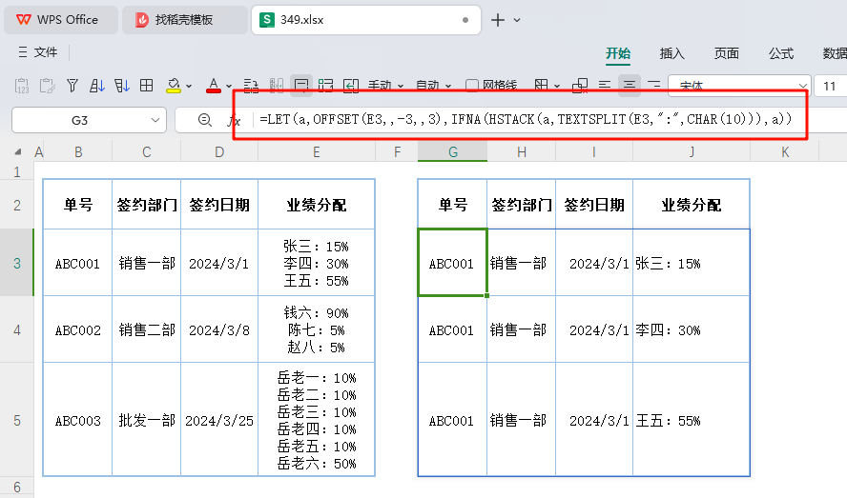Image resolution: width=847 pixels, height=498 pixels.
Task: Select row 5 header
Action: click(x=17, y=420)
